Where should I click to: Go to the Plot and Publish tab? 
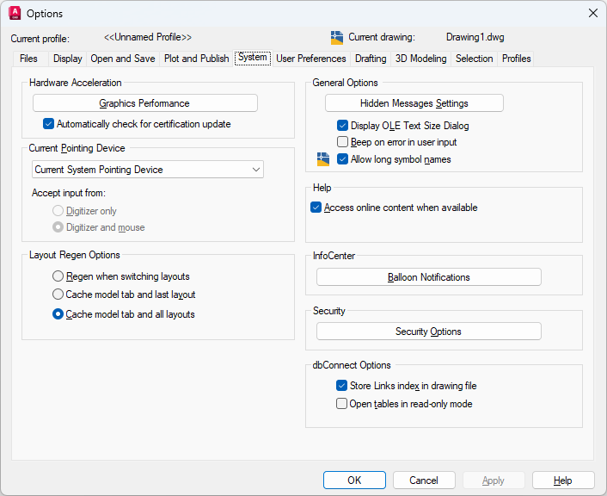(x=196, y=59)
